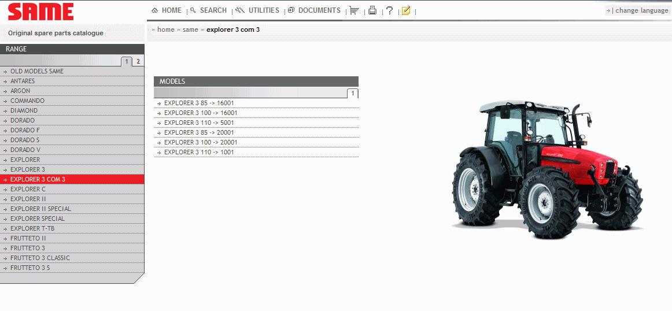
Task: Open the DORADO S range
Action: pos(72,140)
